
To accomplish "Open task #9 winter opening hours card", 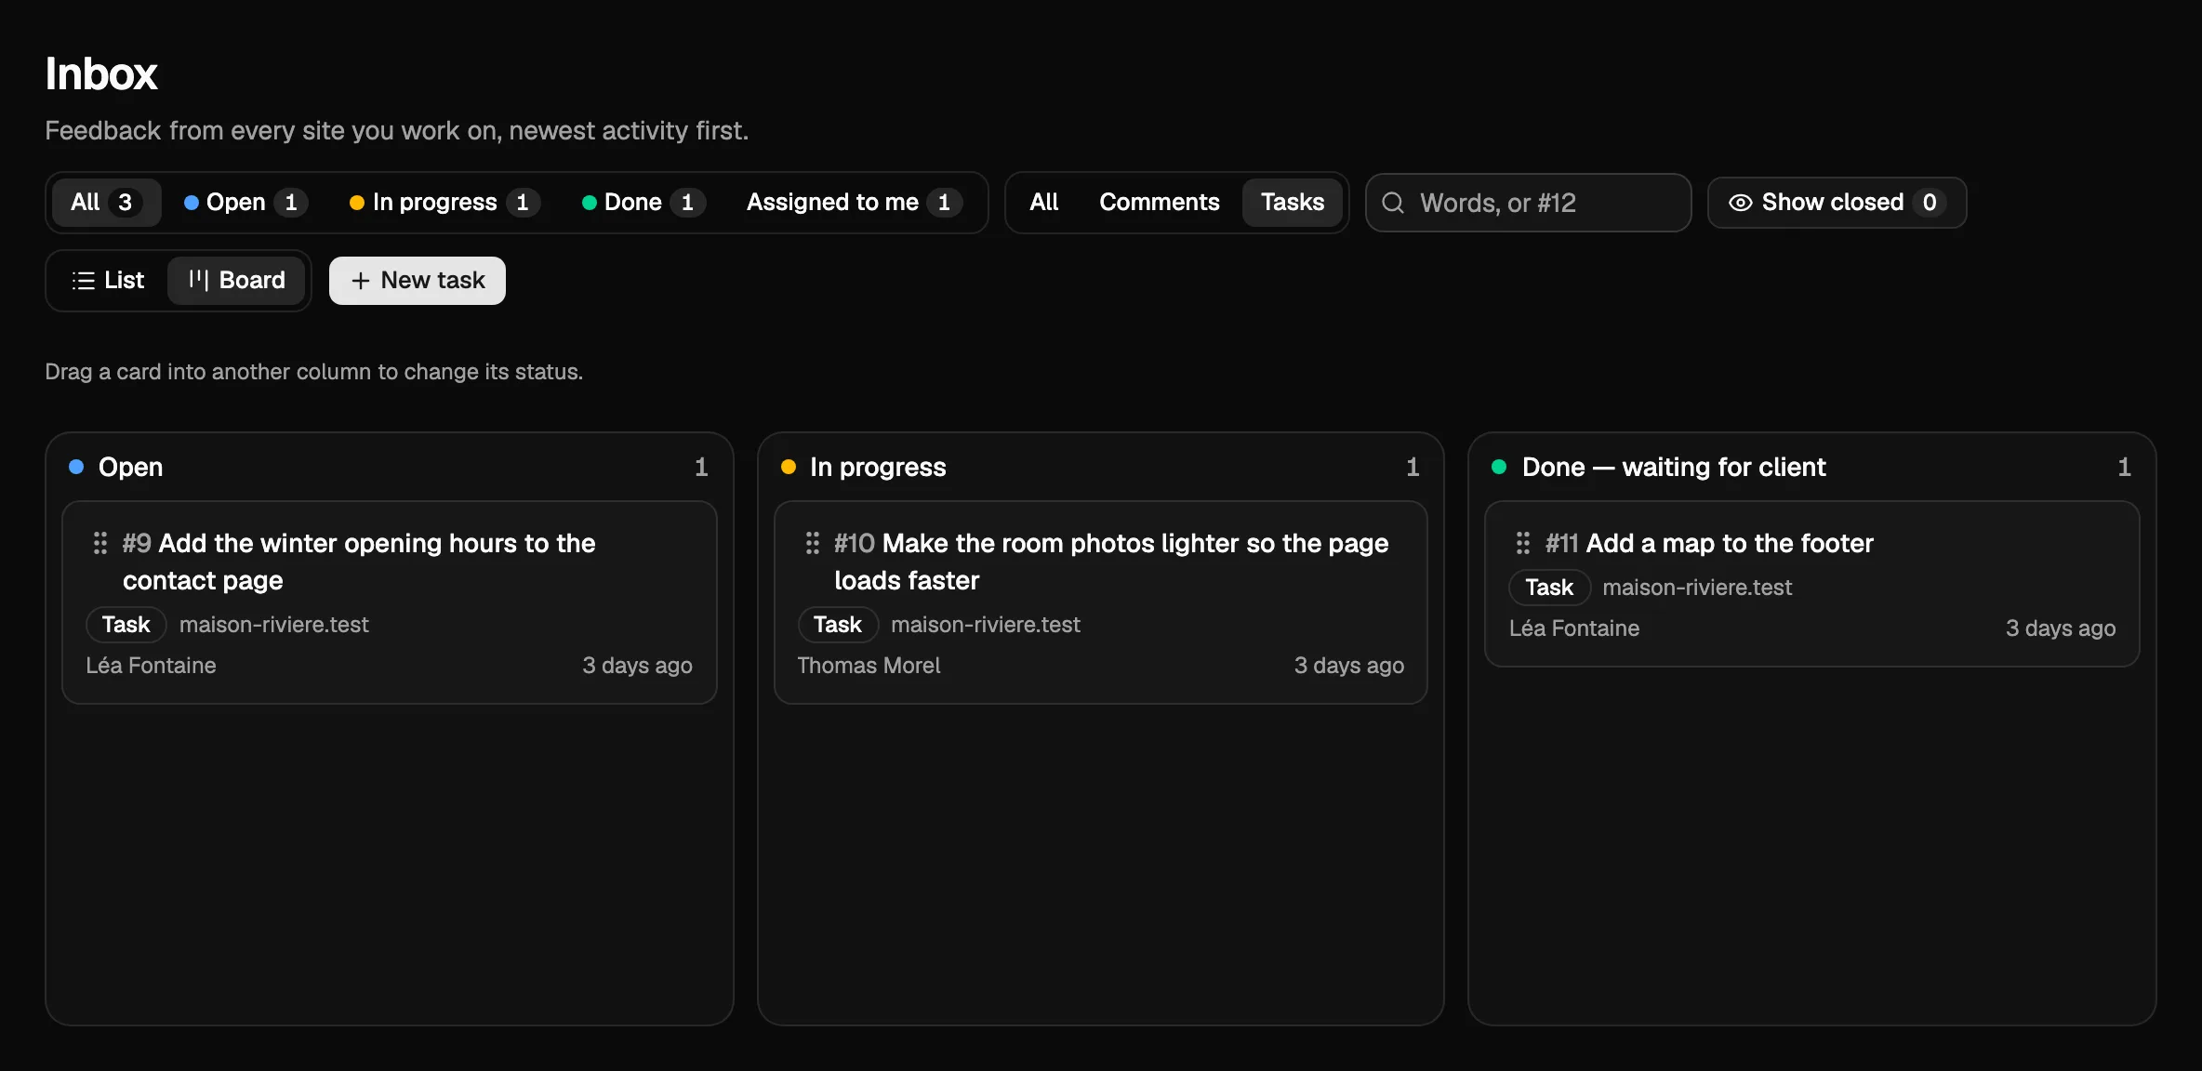I will [x=389, y=602].
